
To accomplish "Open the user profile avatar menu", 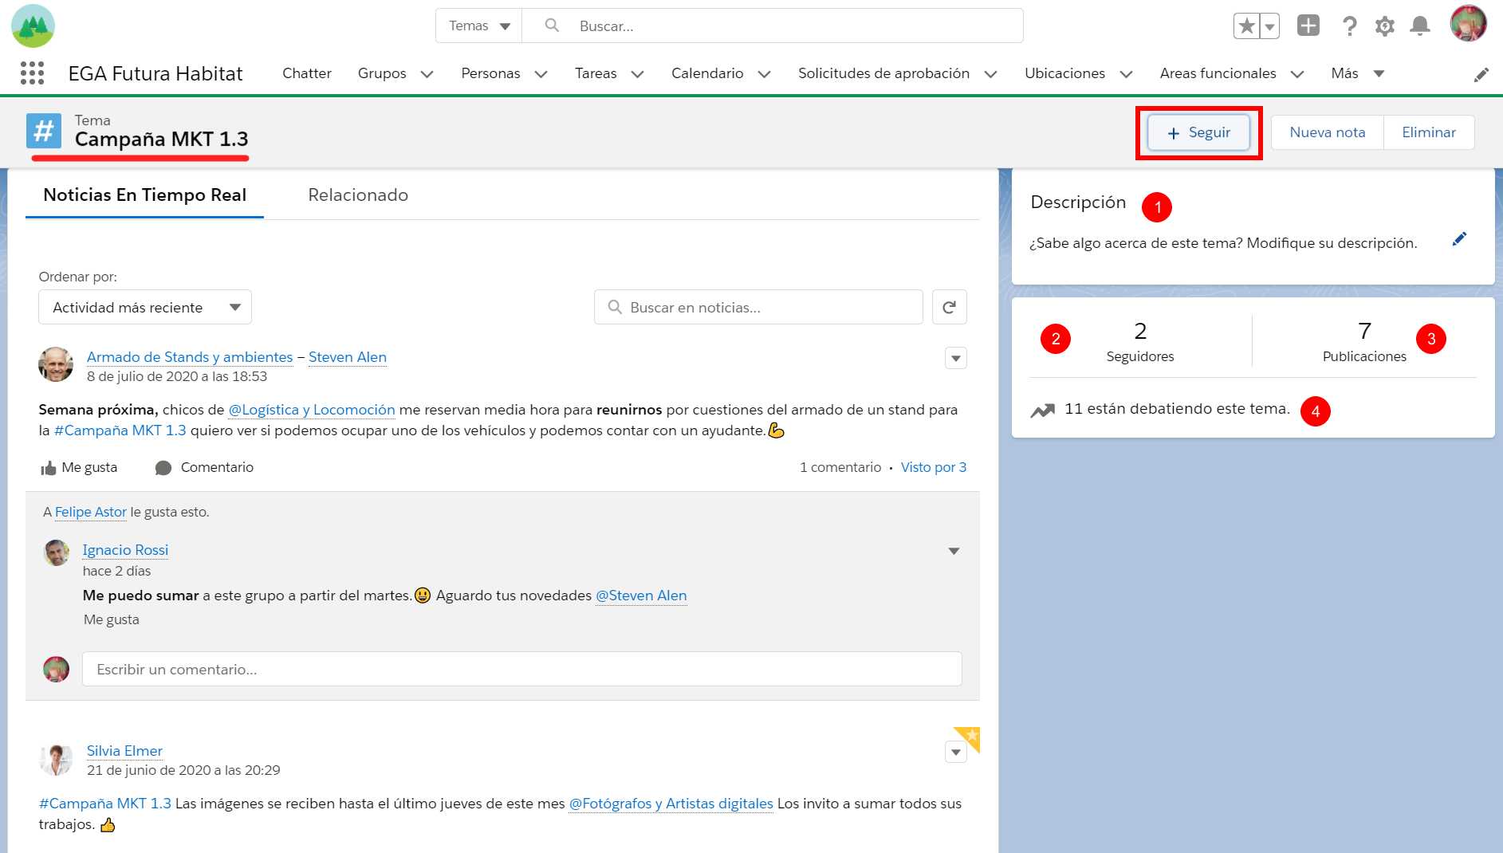I will tap(1468, 24).
